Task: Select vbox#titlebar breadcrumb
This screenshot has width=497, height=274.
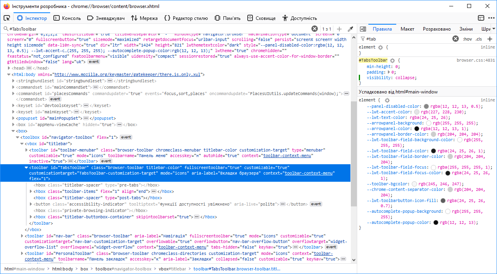Action: [172, 269]
